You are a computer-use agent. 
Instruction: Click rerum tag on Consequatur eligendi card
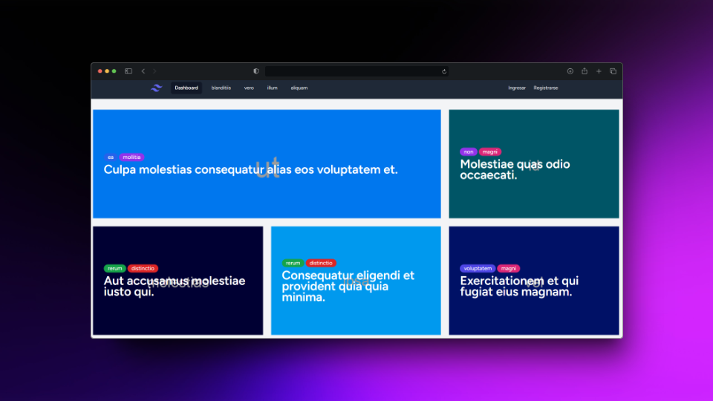point(293,263)
